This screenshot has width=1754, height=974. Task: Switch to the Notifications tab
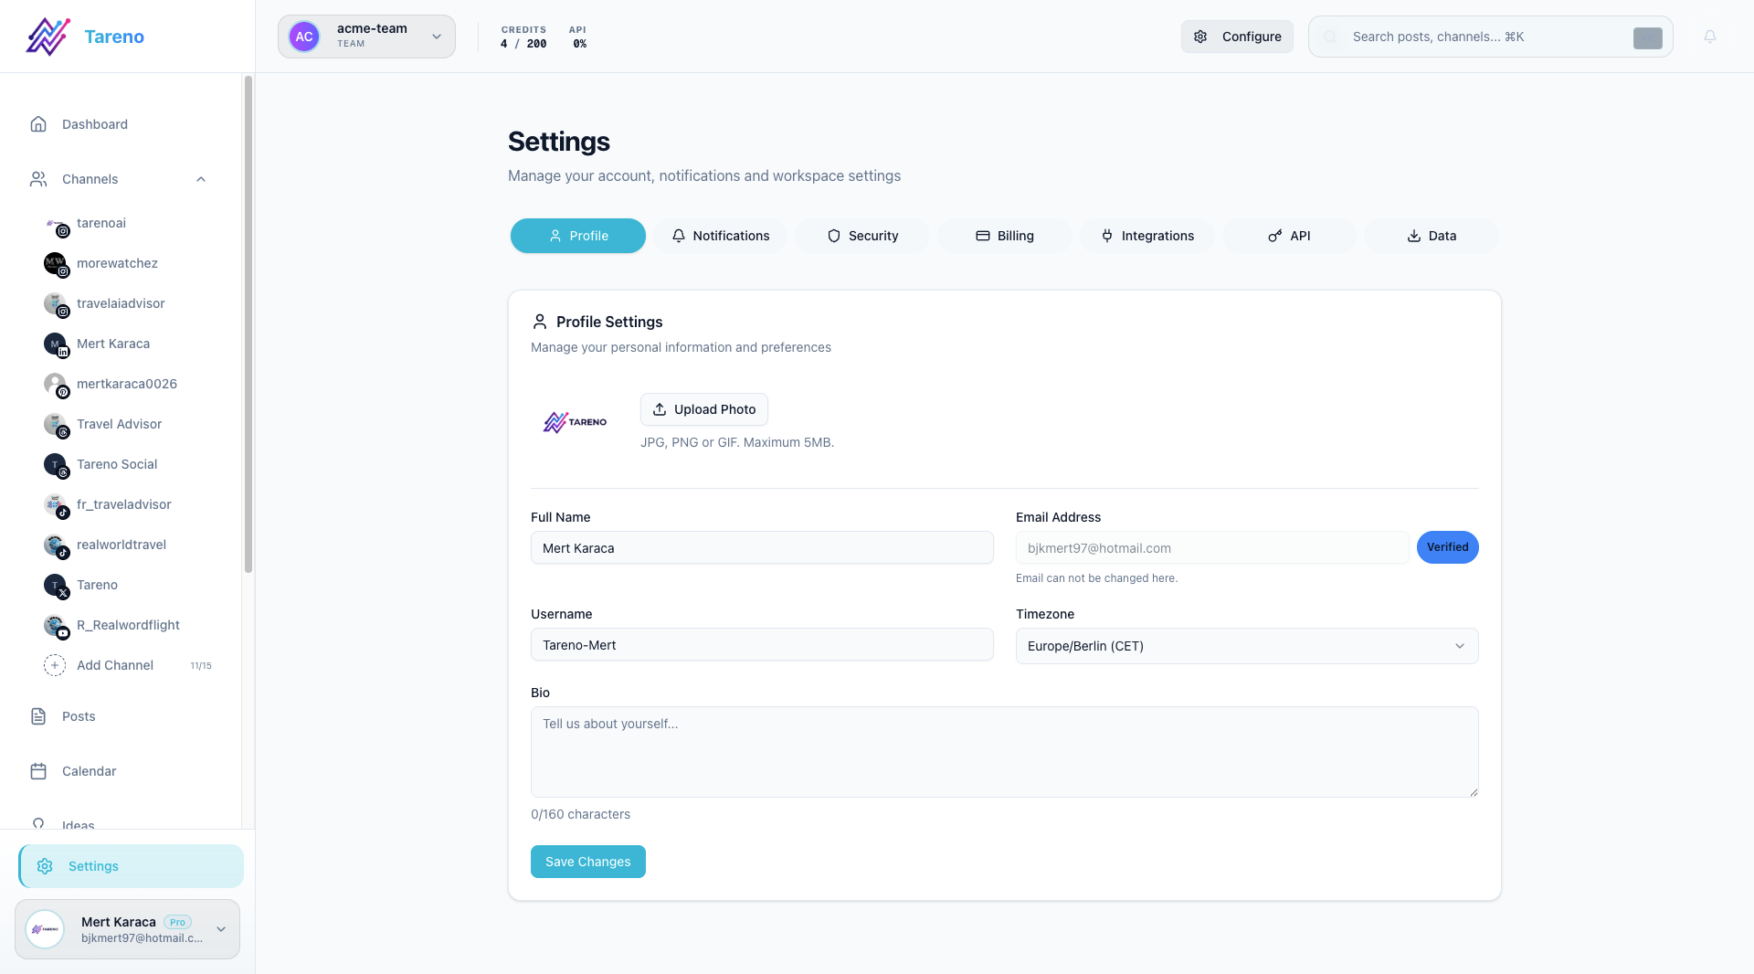[721, 236]
